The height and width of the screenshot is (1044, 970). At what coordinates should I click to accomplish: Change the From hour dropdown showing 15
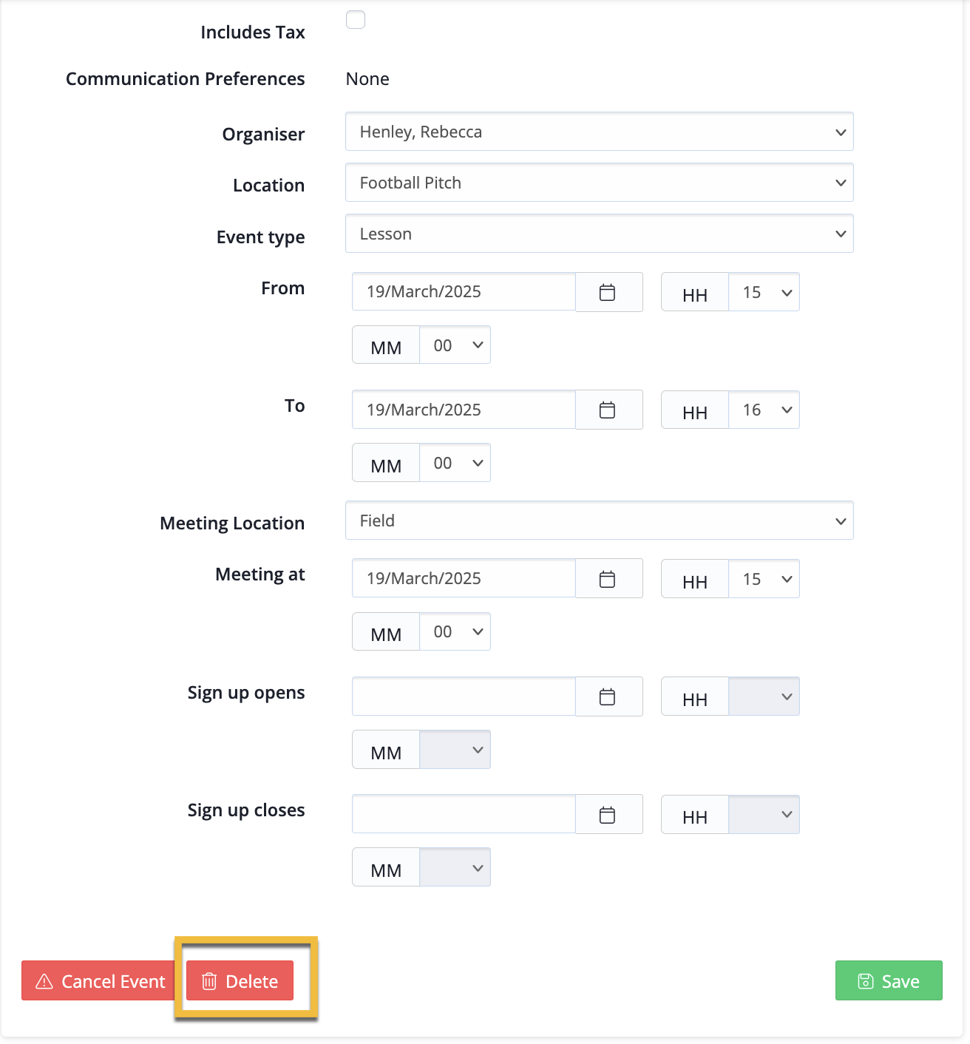764,292
